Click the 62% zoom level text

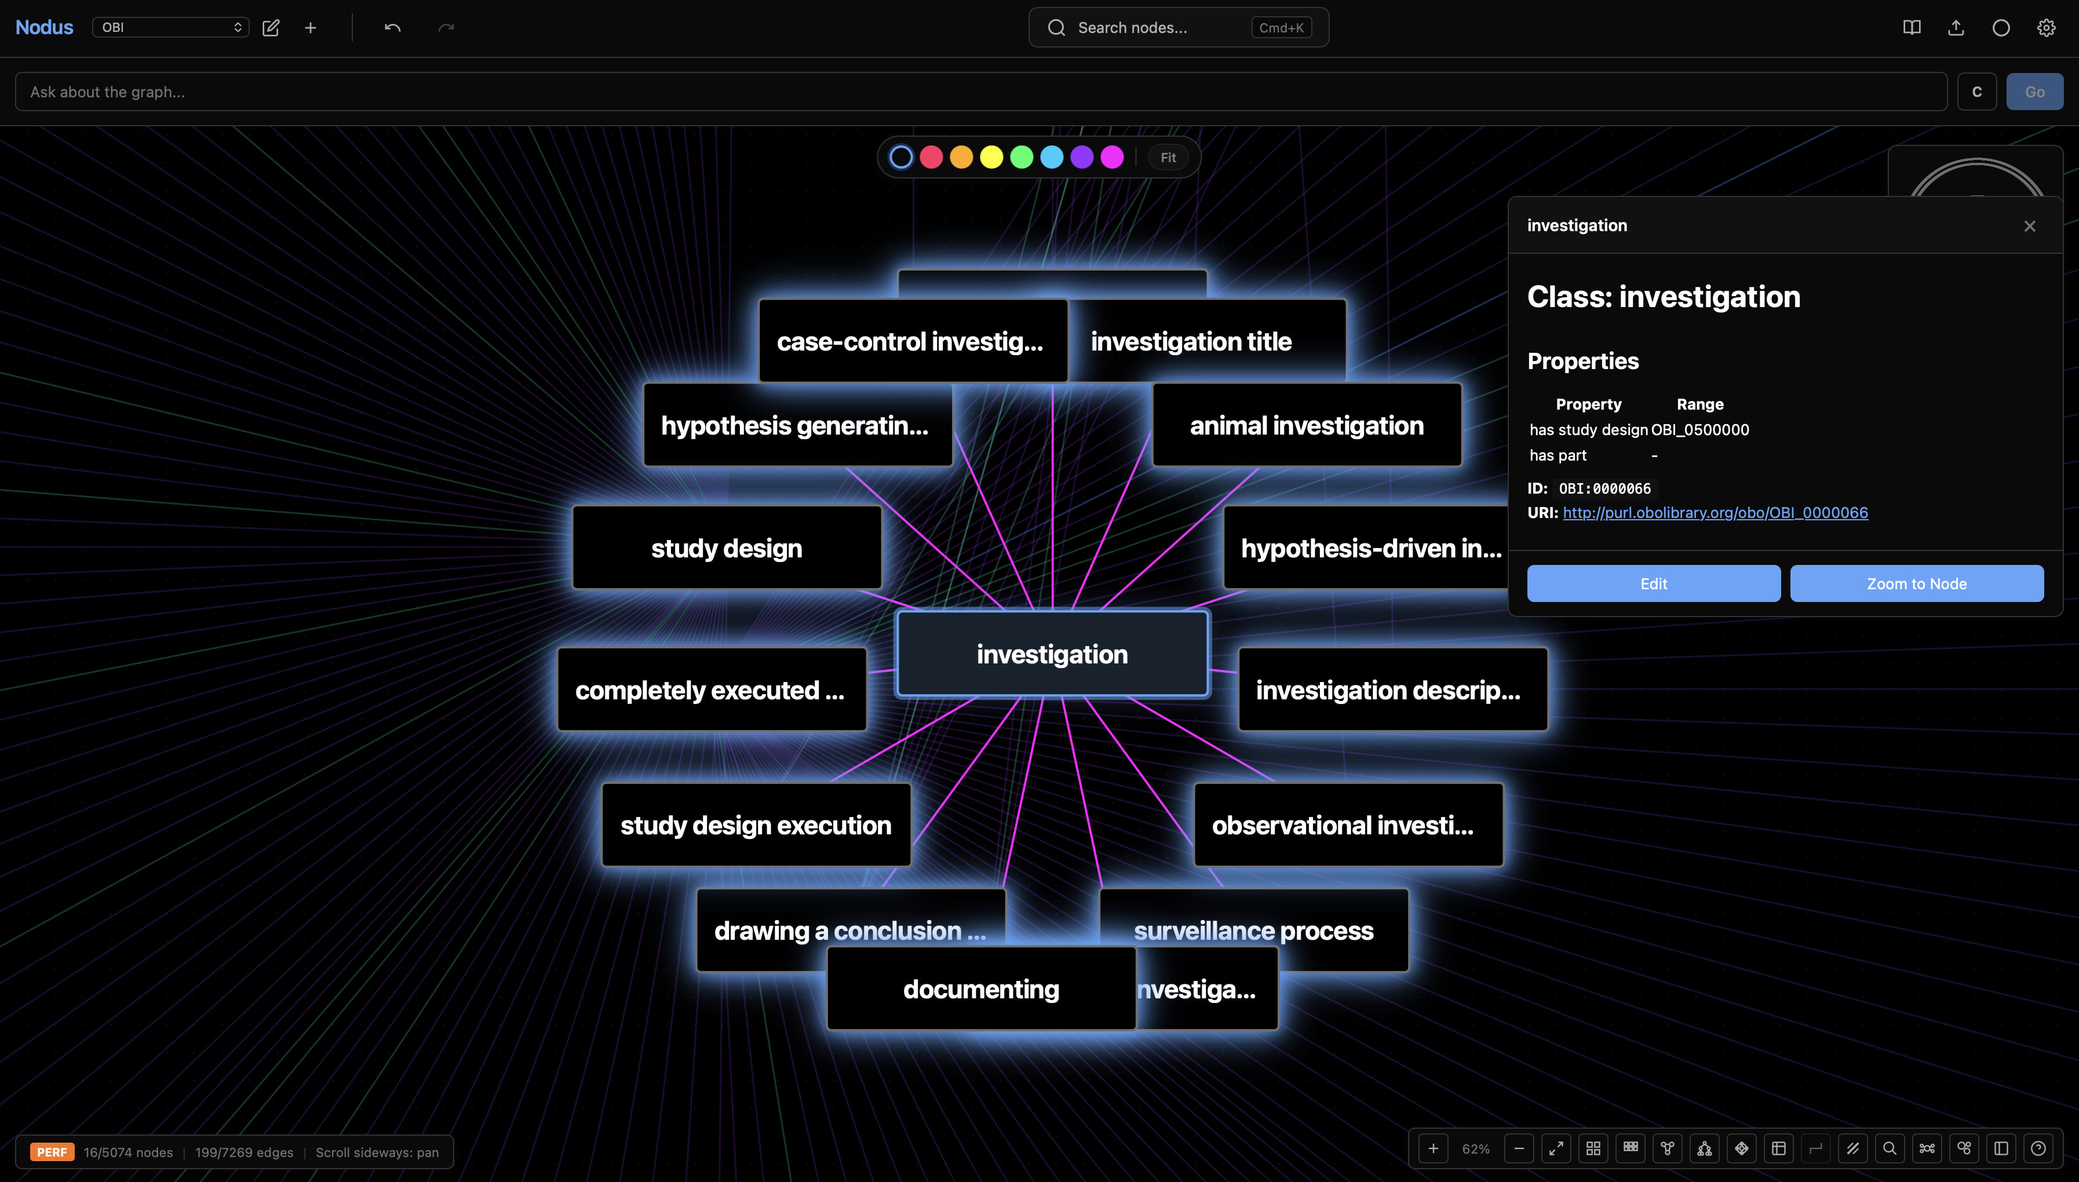coord(1476,1149)
